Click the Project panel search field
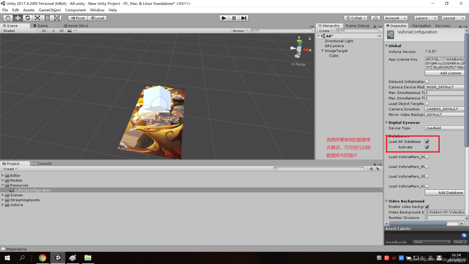Screen dimensions: 469x264 click(x=319, y=169)
